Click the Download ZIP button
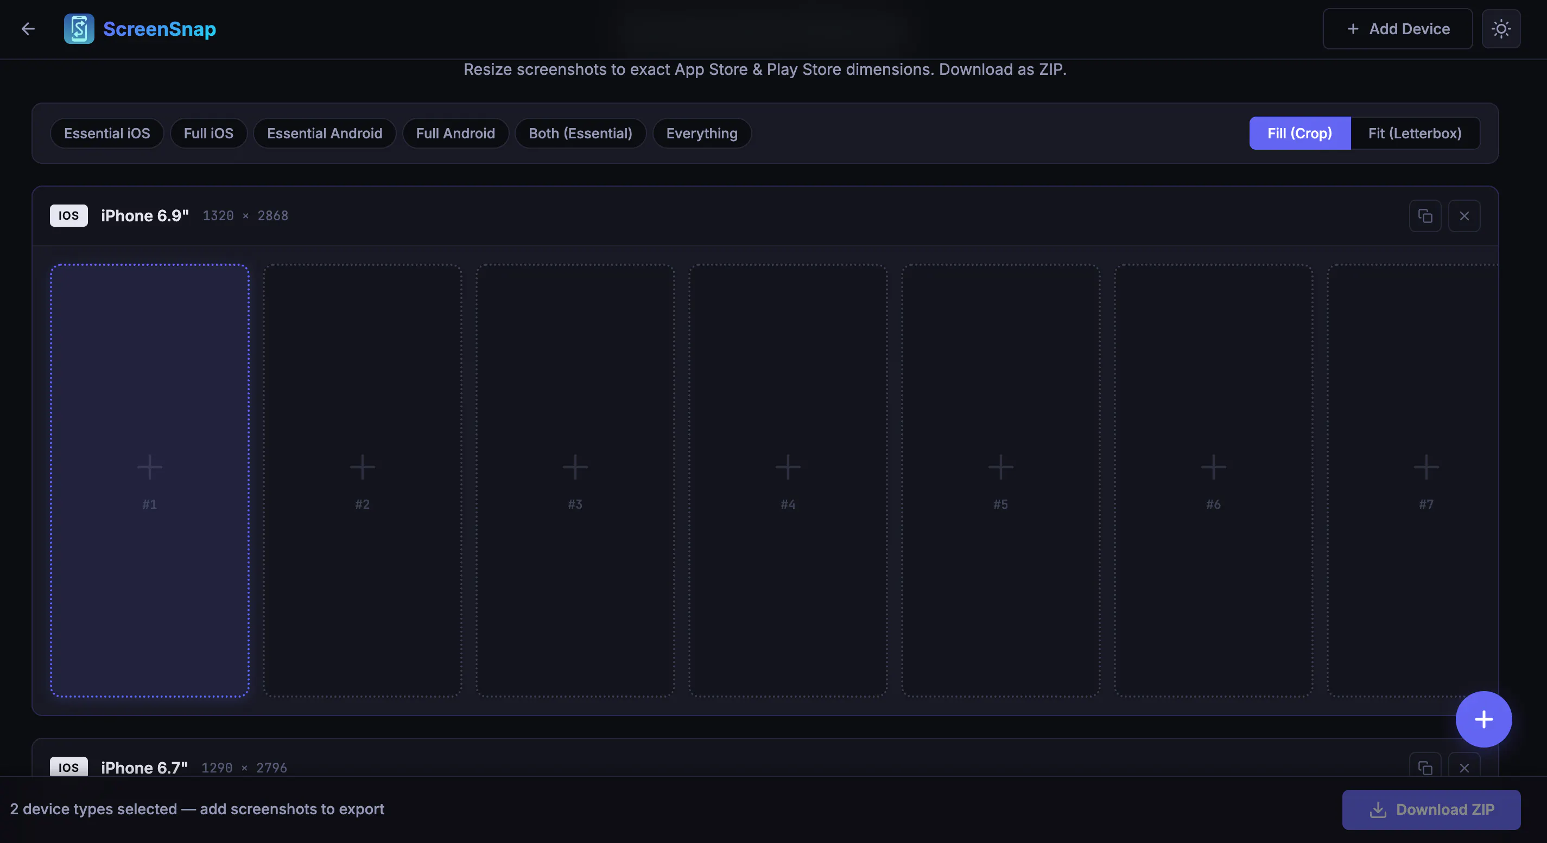The image size is (1547, 843). tap(1431, 809)
